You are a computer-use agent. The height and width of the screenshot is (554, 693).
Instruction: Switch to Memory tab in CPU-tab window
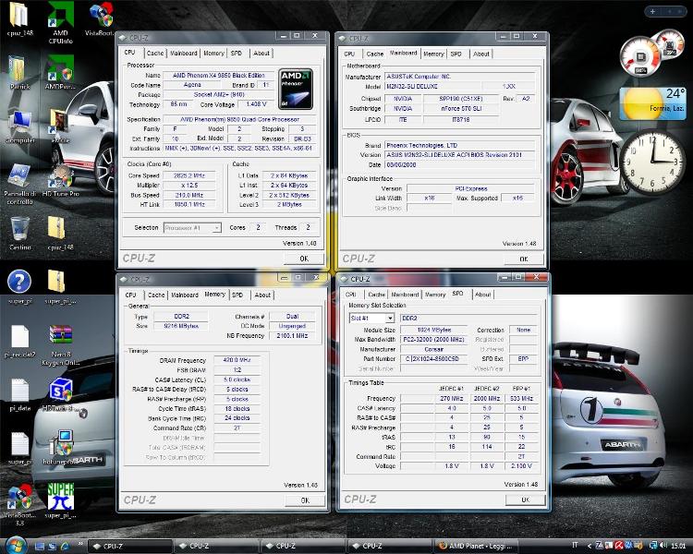[213, 53]
